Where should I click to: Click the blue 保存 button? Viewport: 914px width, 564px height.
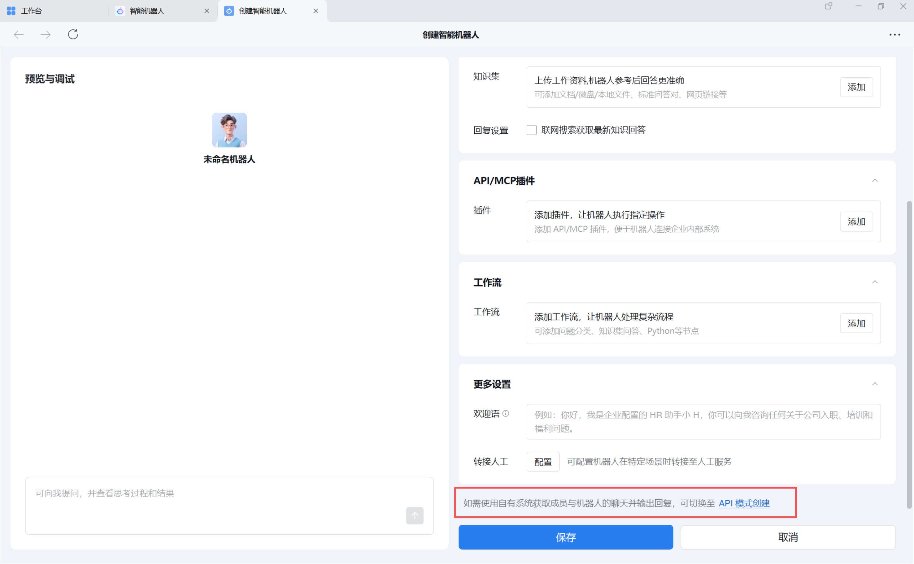pos(565,537)
